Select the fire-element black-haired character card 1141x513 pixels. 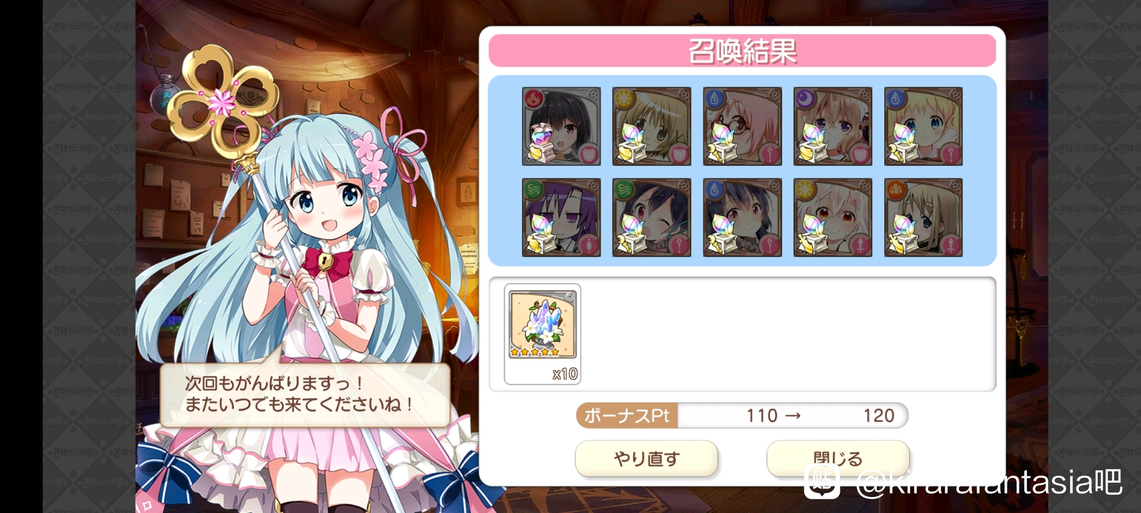tap(561, 126)
